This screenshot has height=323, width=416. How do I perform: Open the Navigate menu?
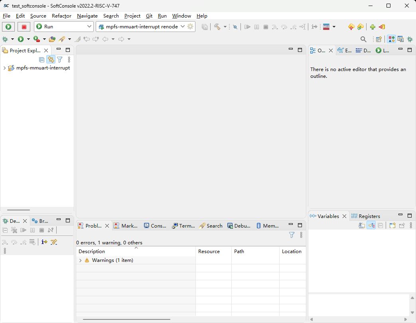pos(87,16)
